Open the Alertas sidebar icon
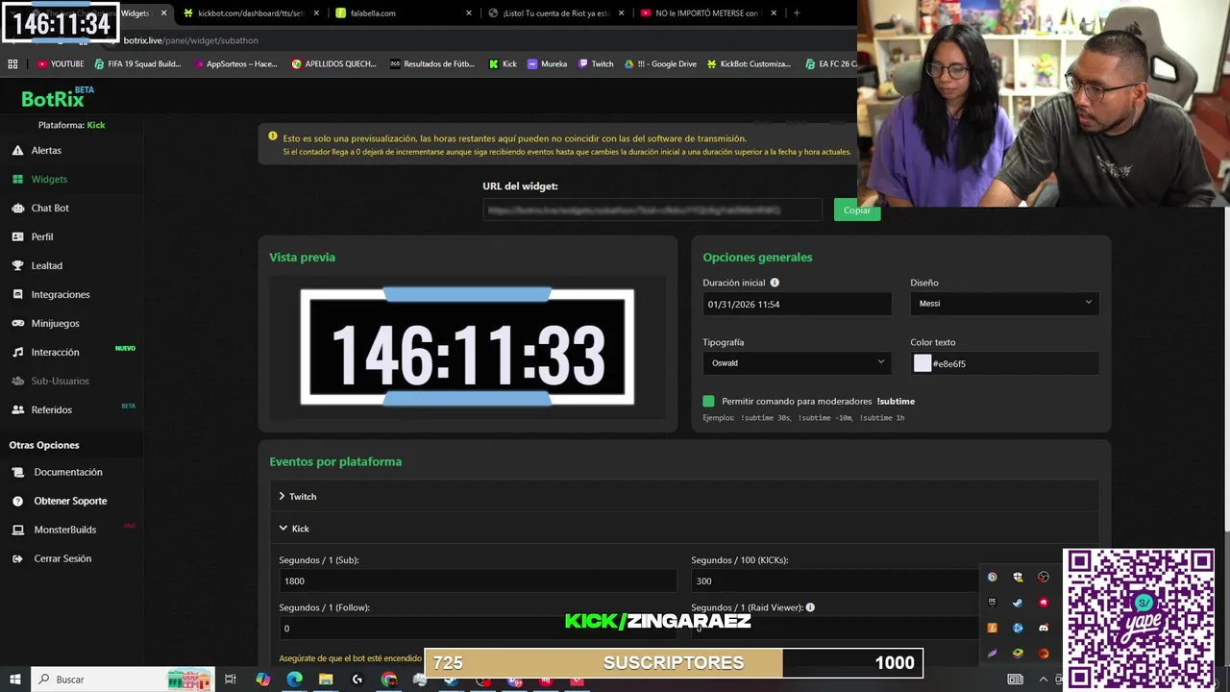Viewport: 1230px width, 692px height. pos(17,150)
